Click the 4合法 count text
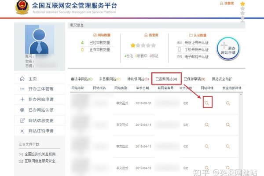 [x=129, y=56]
